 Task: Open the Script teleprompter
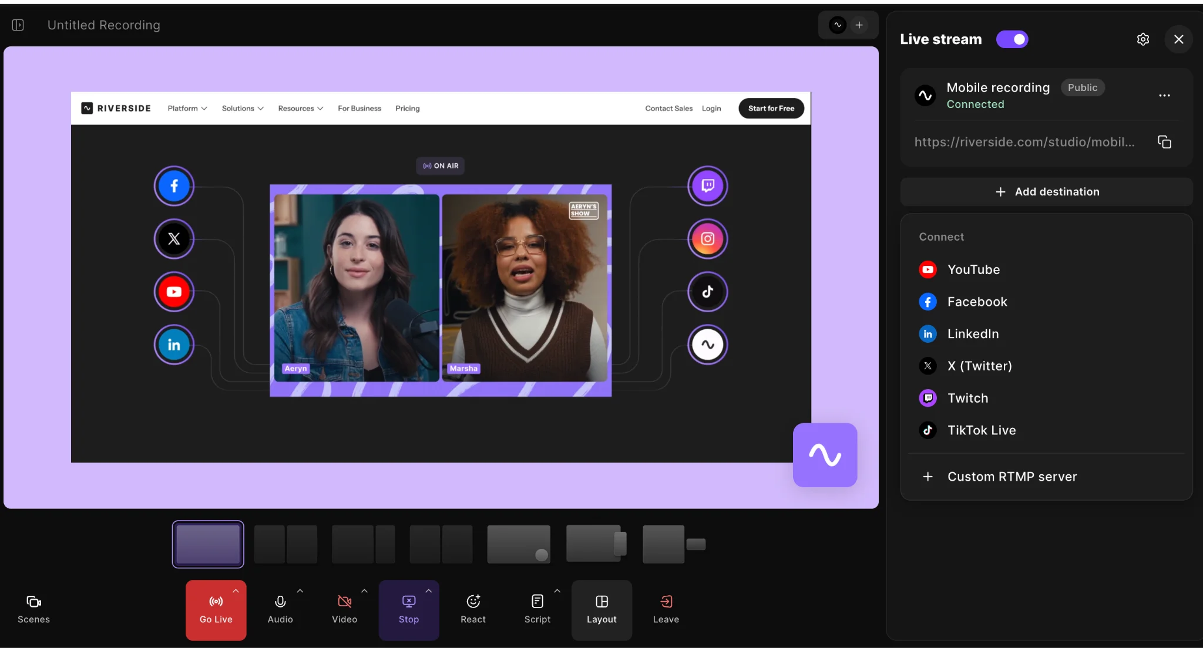click(x=537, y=610)
